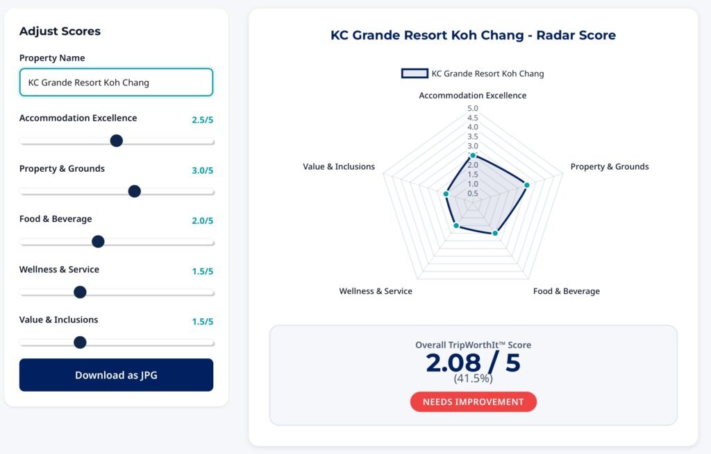This screenshot has height=454, width=711.
Task: Move the Food & Beverage slider handle
Action: (x=98, y=241)
